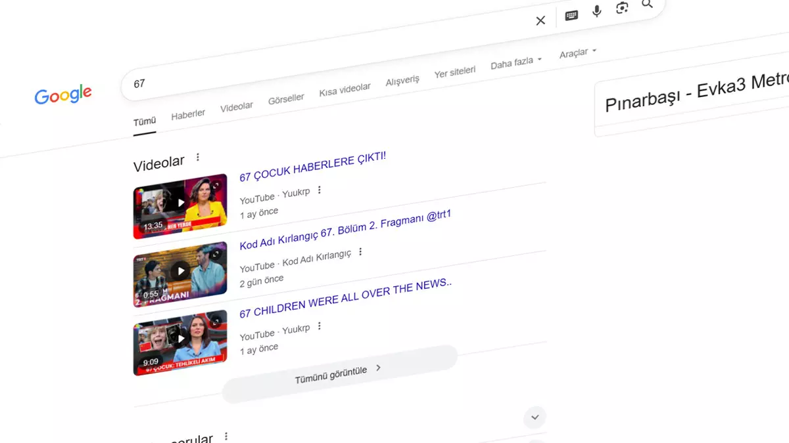Open the 67 ÇOCUK HABERLERE ÇIKTI link
The height and width of the screenshot is (443, 789).
(312, 165)
